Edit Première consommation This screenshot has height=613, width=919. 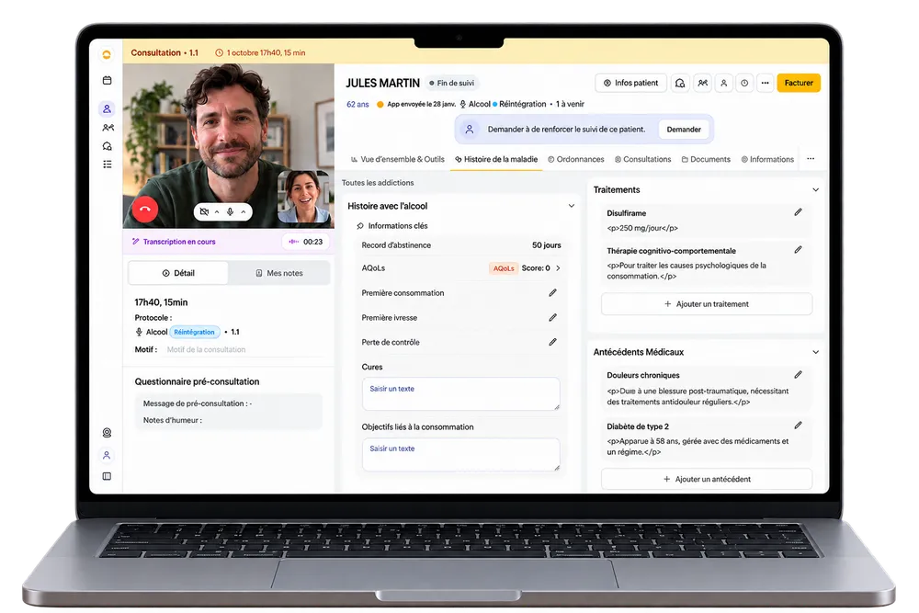[x=552, y=292]
